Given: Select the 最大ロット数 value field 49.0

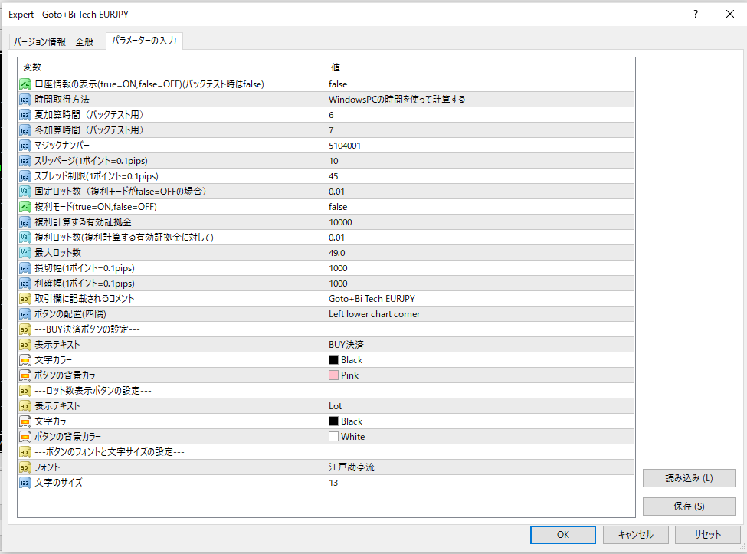Looking at the screenshot, I should [479, 253].
